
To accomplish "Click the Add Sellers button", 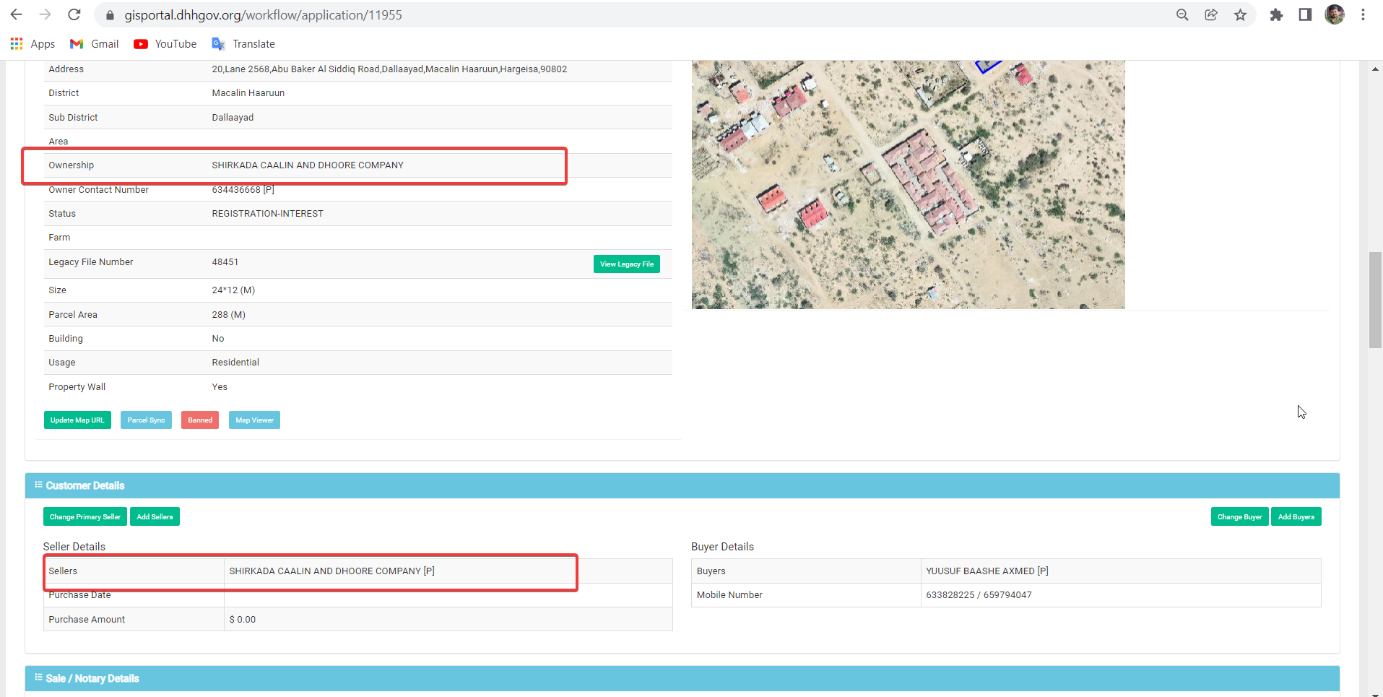I will (x=155, y=516).
